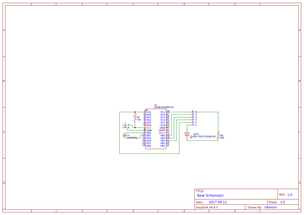This screenshot has height=215, width=304.
Task: Select the 204-10UYC/S530-A3 part label
Action: pos(204,137)
